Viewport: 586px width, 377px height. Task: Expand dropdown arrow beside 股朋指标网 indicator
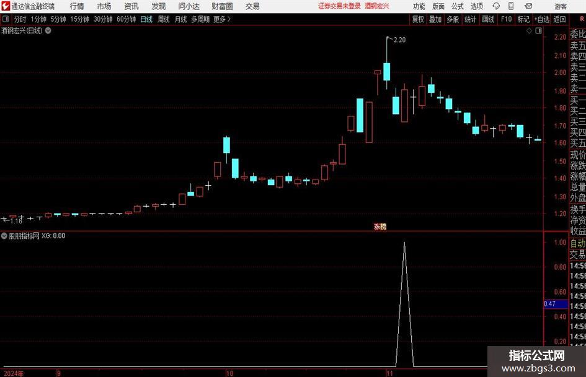(x=4, y=236)
